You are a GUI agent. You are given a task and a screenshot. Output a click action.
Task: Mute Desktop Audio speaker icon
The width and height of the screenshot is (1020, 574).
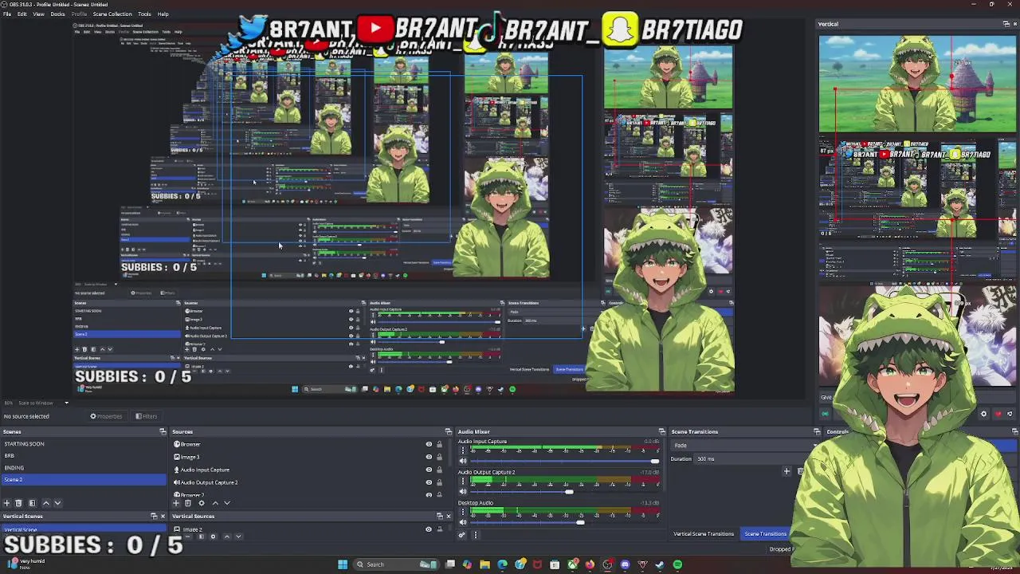[x=462, y=522]
